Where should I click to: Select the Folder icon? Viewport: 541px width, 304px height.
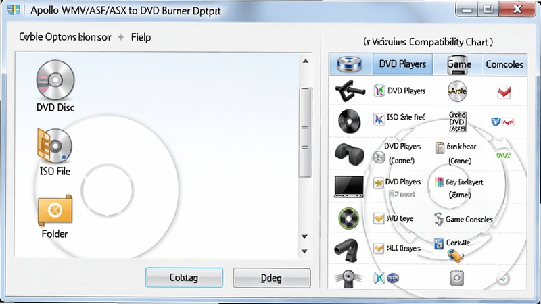click(55, 210)
